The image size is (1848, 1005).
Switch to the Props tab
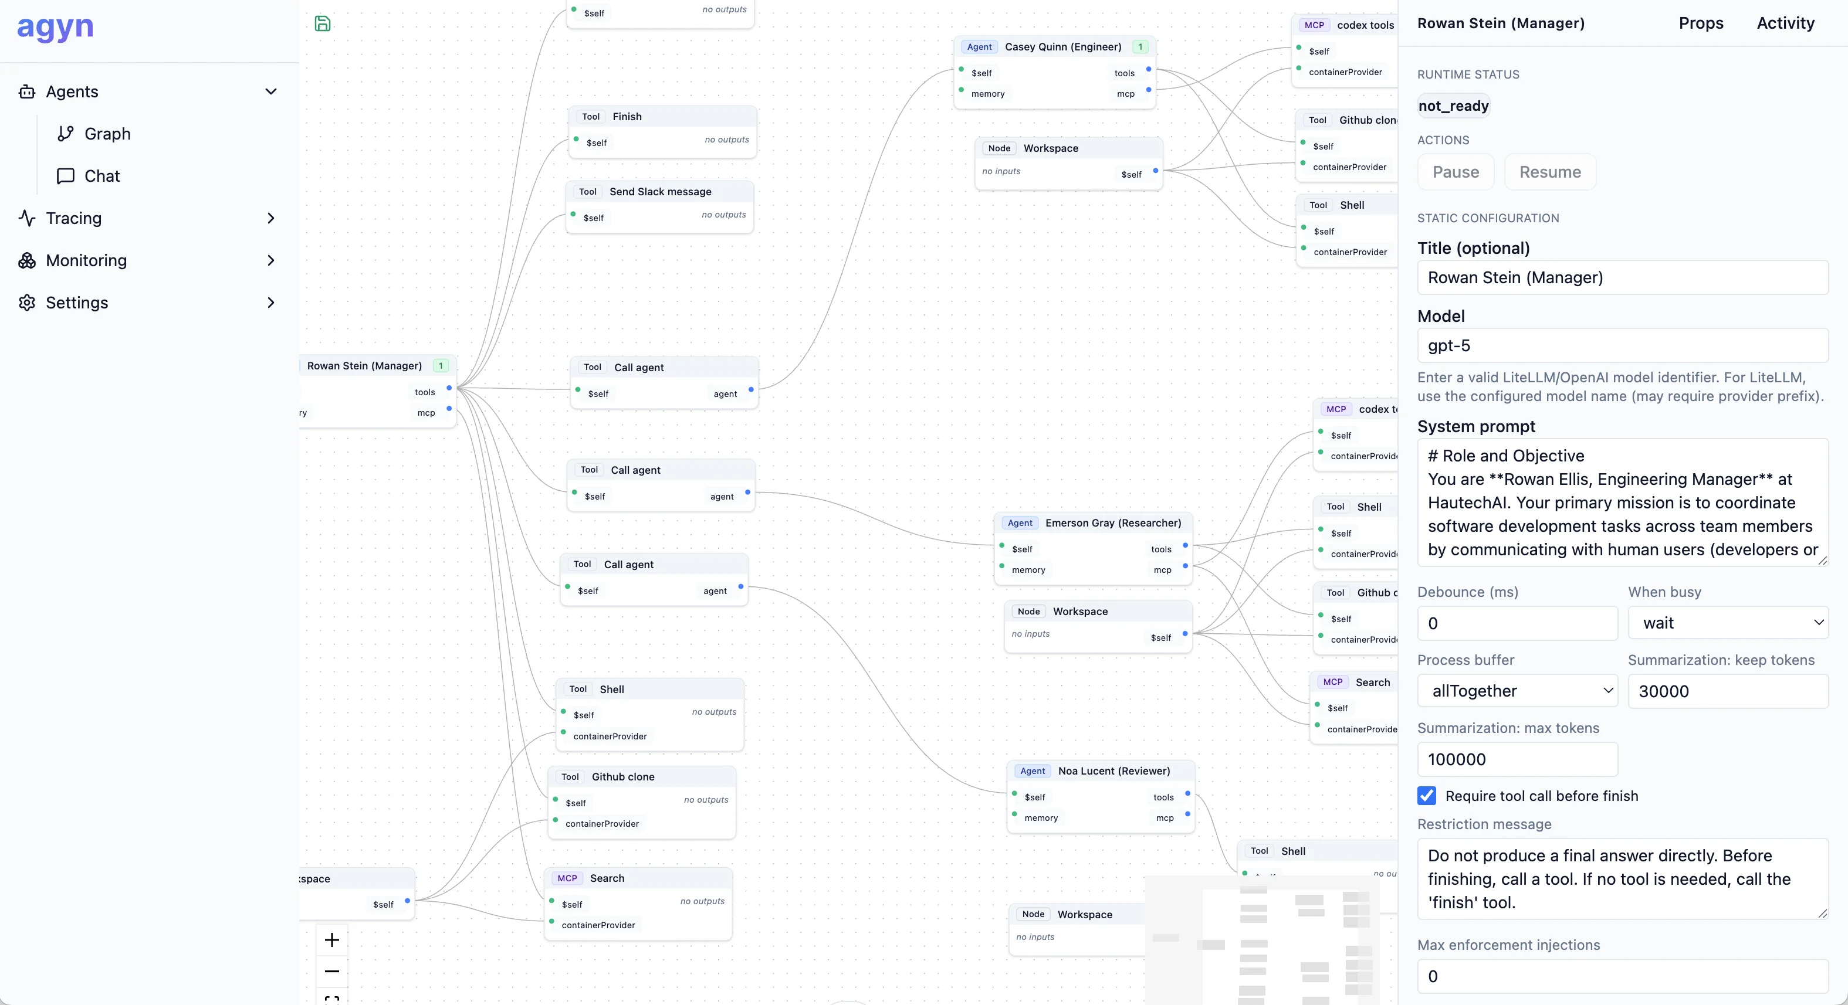[x=1700, y=23]
